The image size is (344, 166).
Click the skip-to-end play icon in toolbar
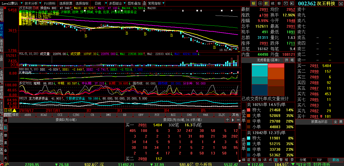292,3
